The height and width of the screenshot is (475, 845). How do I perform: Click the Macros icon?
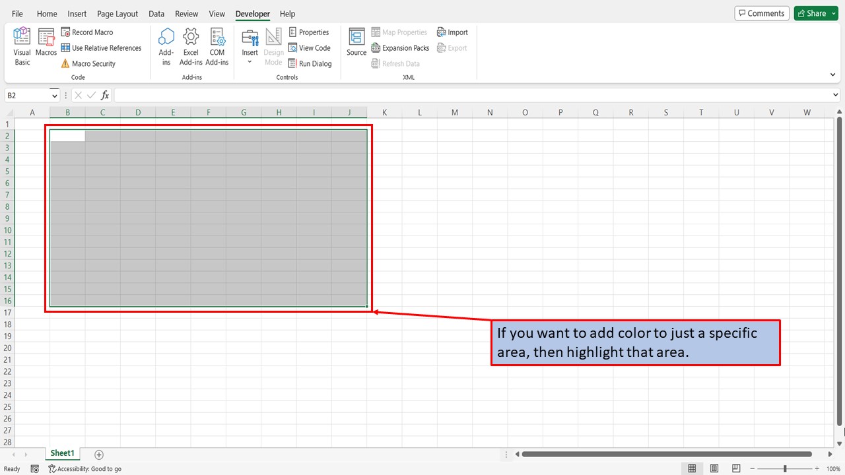[46, 44]
